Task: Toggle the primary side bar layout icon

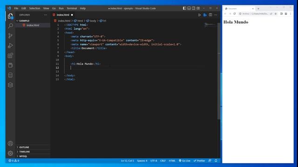Action: [184, 8]
